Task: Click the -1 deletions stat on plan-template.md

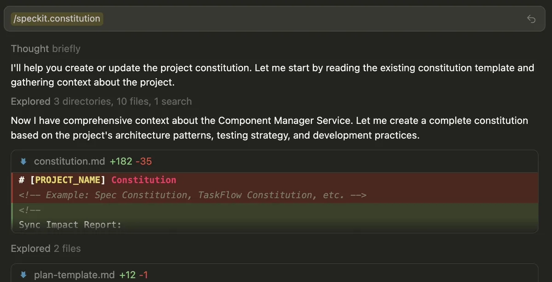Action: pos(143,275)
